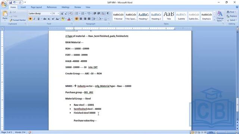This screenshot has height=134, width=239.
Task: Open the Review tab
Action: 78,7
